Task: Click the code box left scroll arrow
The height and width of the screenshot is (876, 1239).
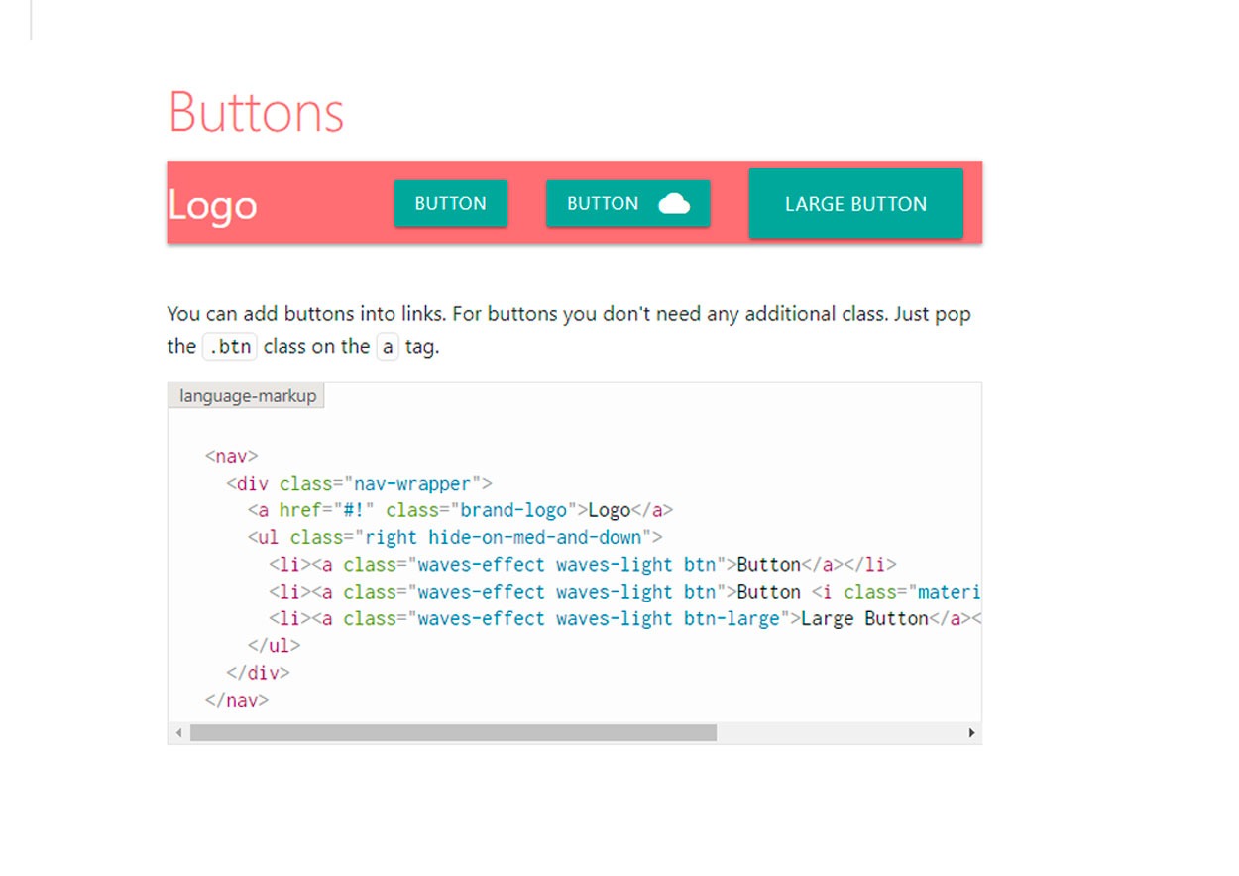Action: click(178, 733)
